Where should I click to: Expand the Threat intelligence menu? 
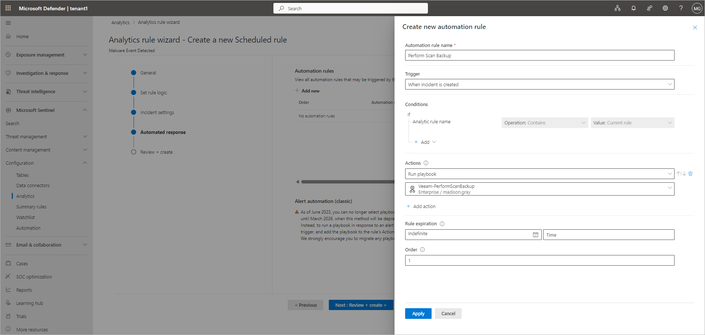click(85, 92)
